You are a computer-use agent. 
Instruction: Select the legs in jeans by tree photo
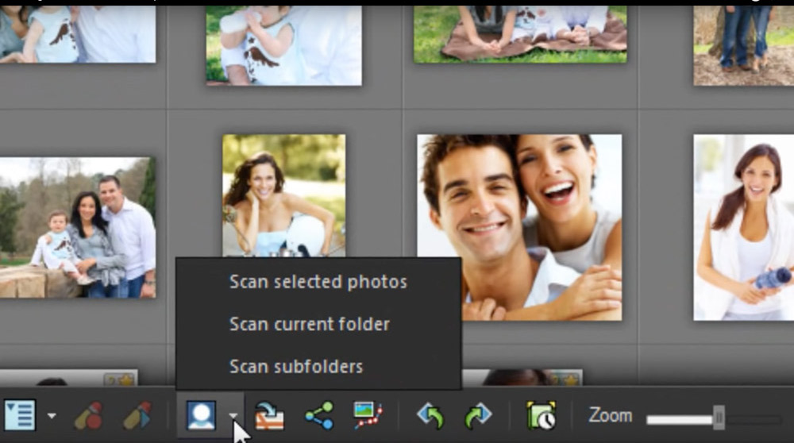(x=743, y=45)
